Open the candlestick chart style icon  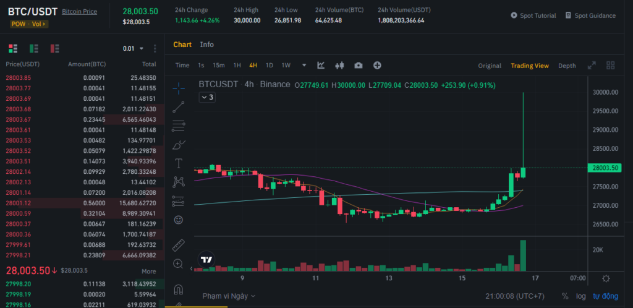point(339,66)
